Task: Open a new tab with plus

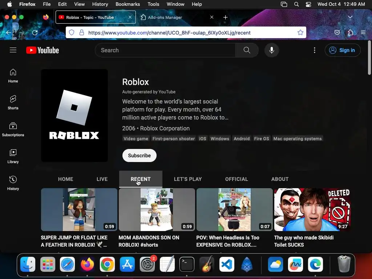Action: 225,17
